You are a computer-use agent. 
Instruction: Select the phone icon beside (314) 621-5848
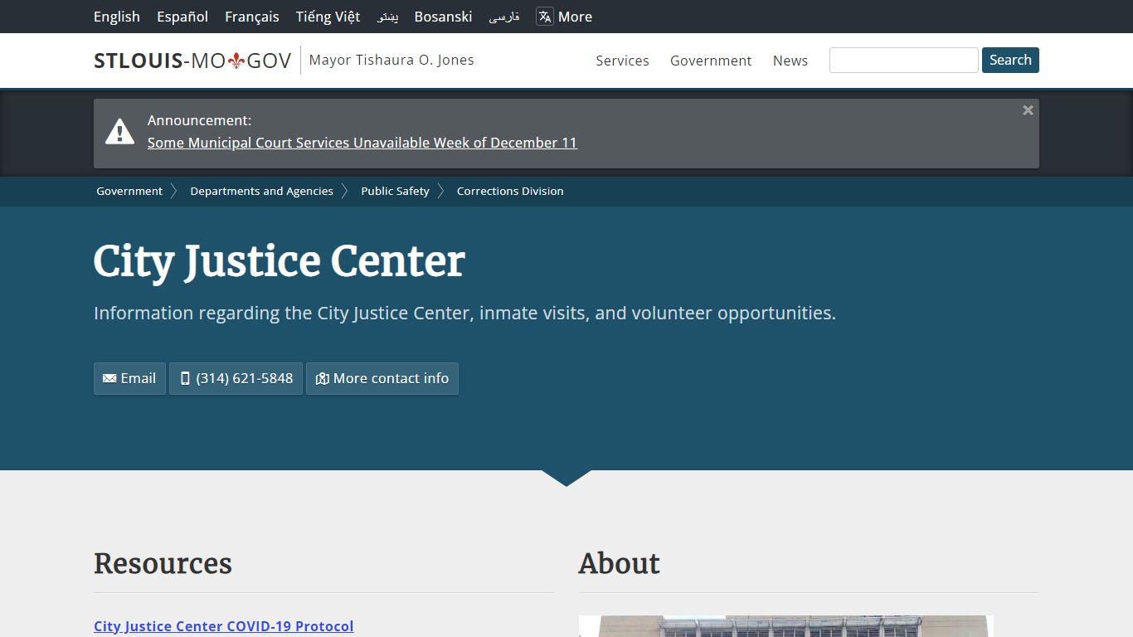184,378
